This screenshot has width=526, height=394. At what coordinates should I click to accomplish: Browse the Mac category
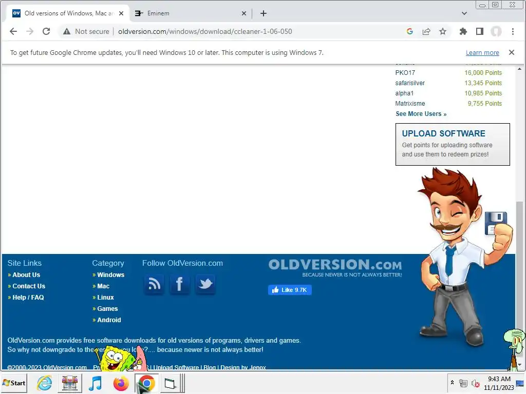[103, 286]
